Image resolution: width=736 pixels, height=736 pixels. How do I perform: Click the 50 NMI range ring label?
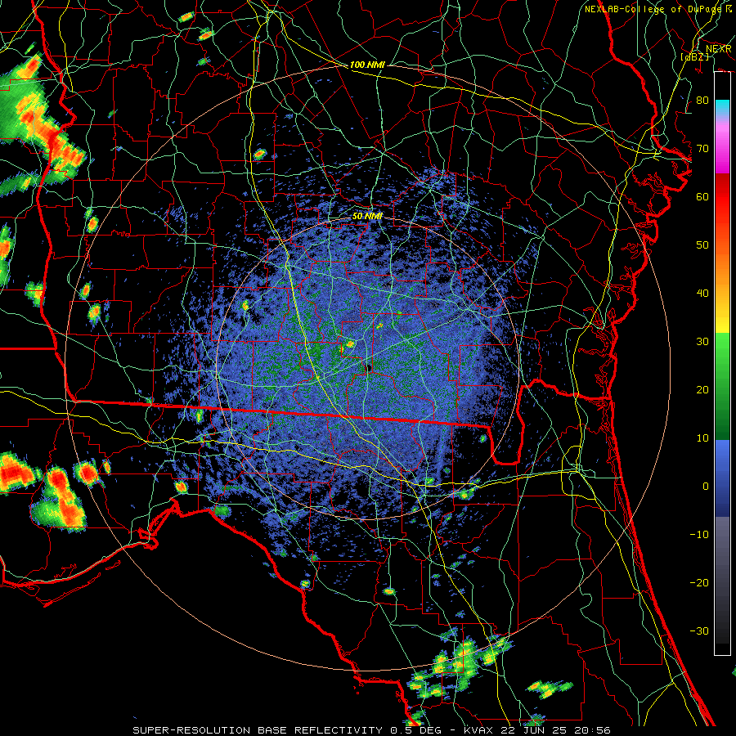click(x=367, y=217)
